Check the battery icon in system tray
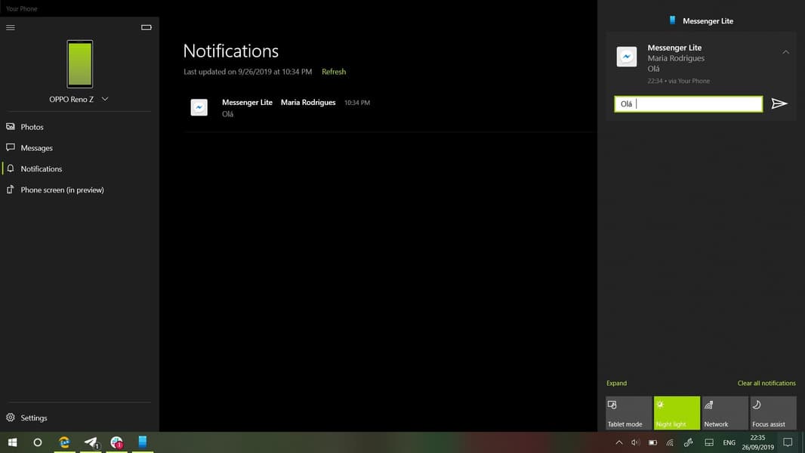The width and height of the screenshot is (805, 453). coord(652,442)
